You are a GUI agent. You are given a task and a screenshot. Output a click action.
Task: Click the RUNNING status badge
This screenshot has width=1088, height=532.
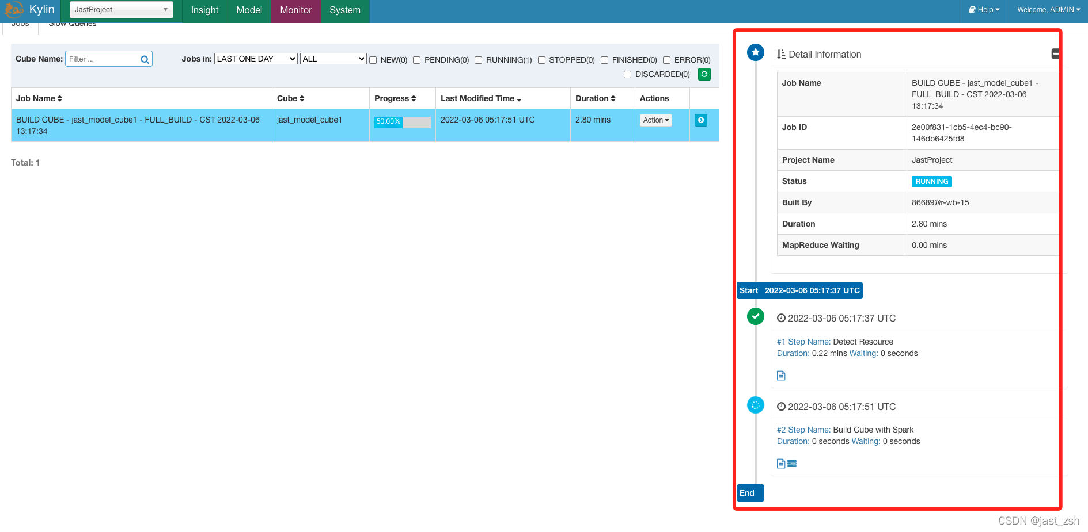point(931,182)
